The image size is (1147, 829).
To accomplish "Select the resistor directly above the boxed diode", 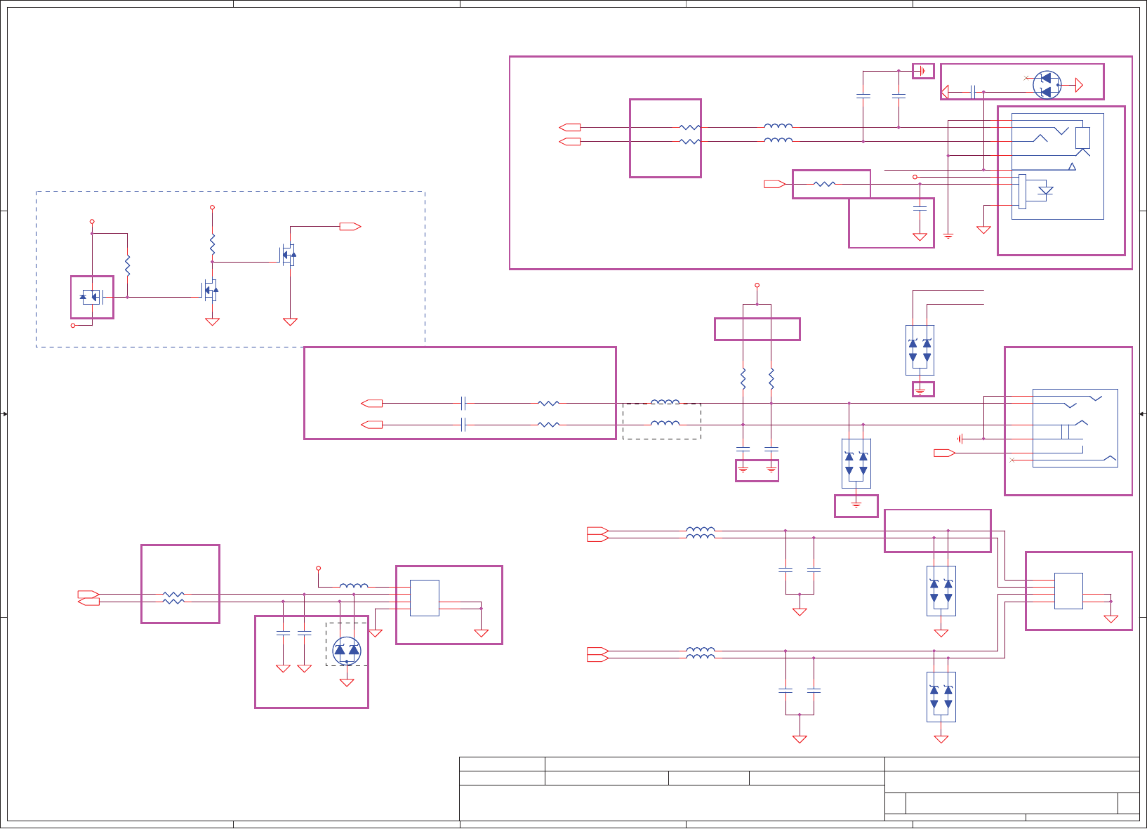I will 127,265.
